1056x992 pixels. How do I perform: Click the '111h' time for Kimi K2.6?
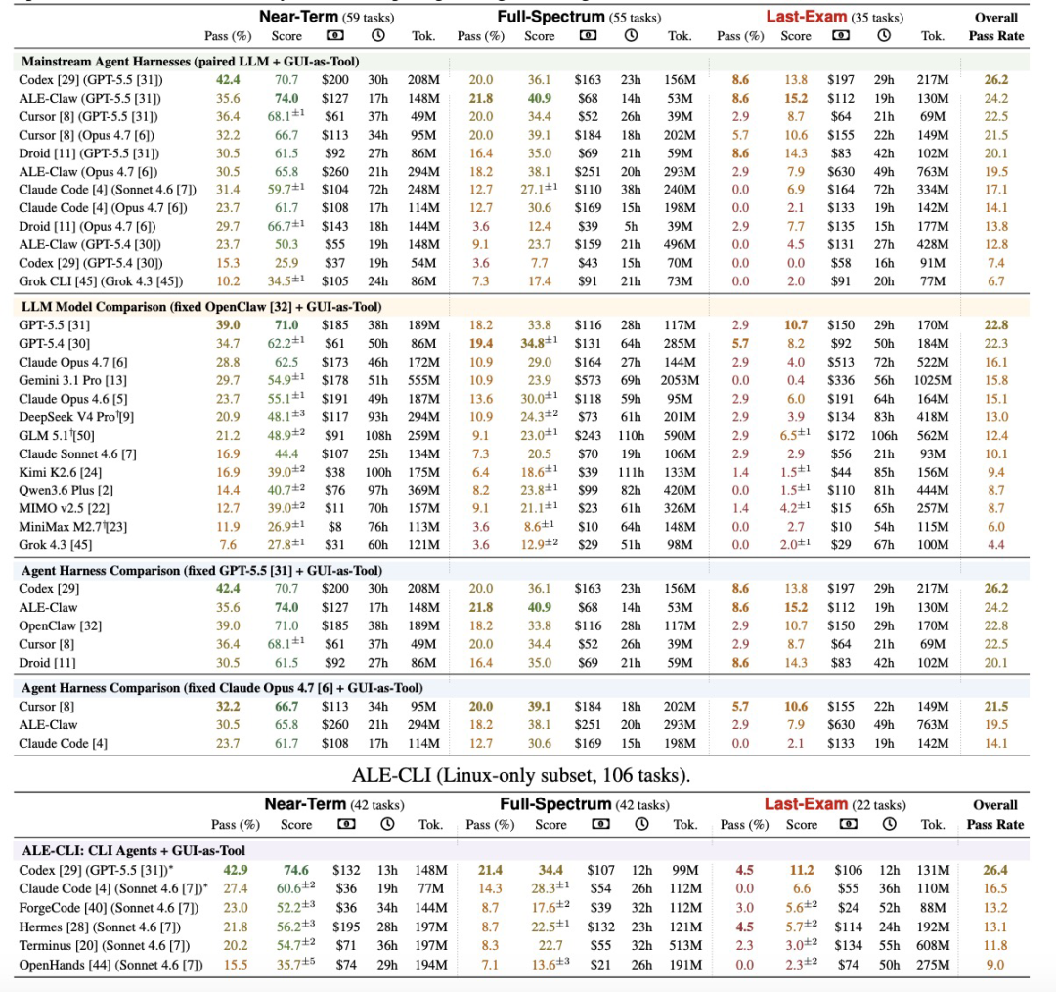631,472
